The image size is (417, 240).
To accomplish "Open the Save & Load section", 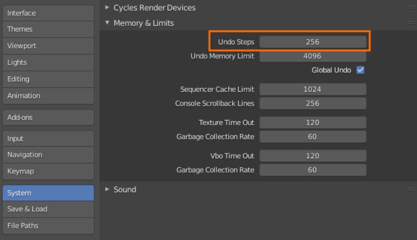I will point(48,209).
